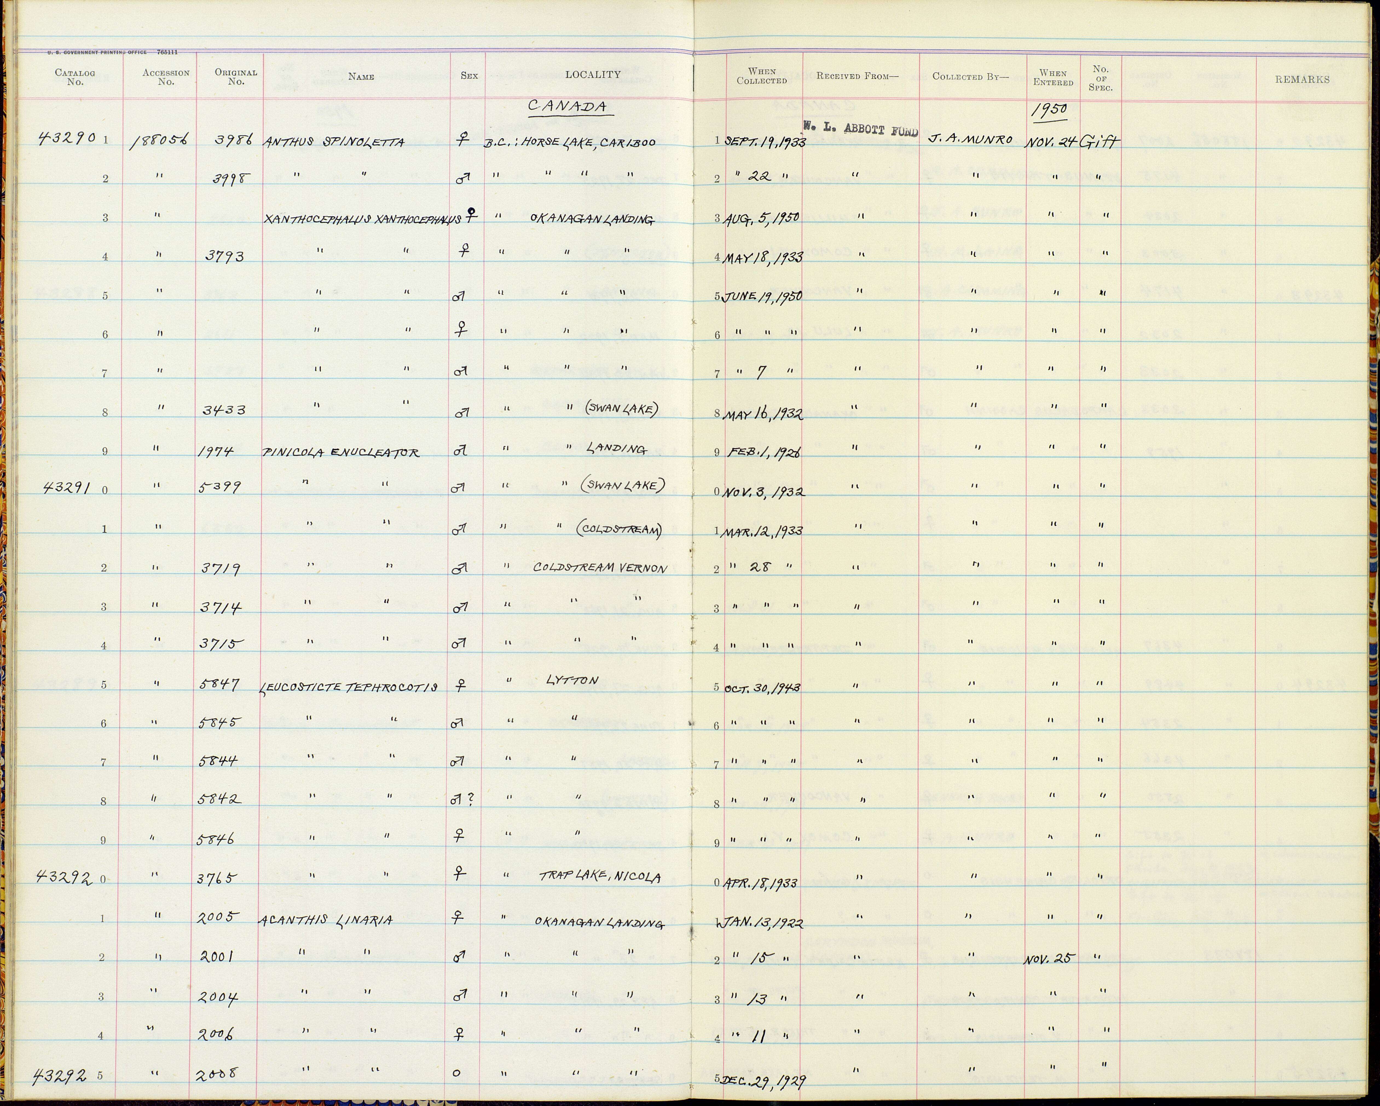
Task: Select the LYTTON locality entry
Action: pyautogui.click(x=572, y=680)
